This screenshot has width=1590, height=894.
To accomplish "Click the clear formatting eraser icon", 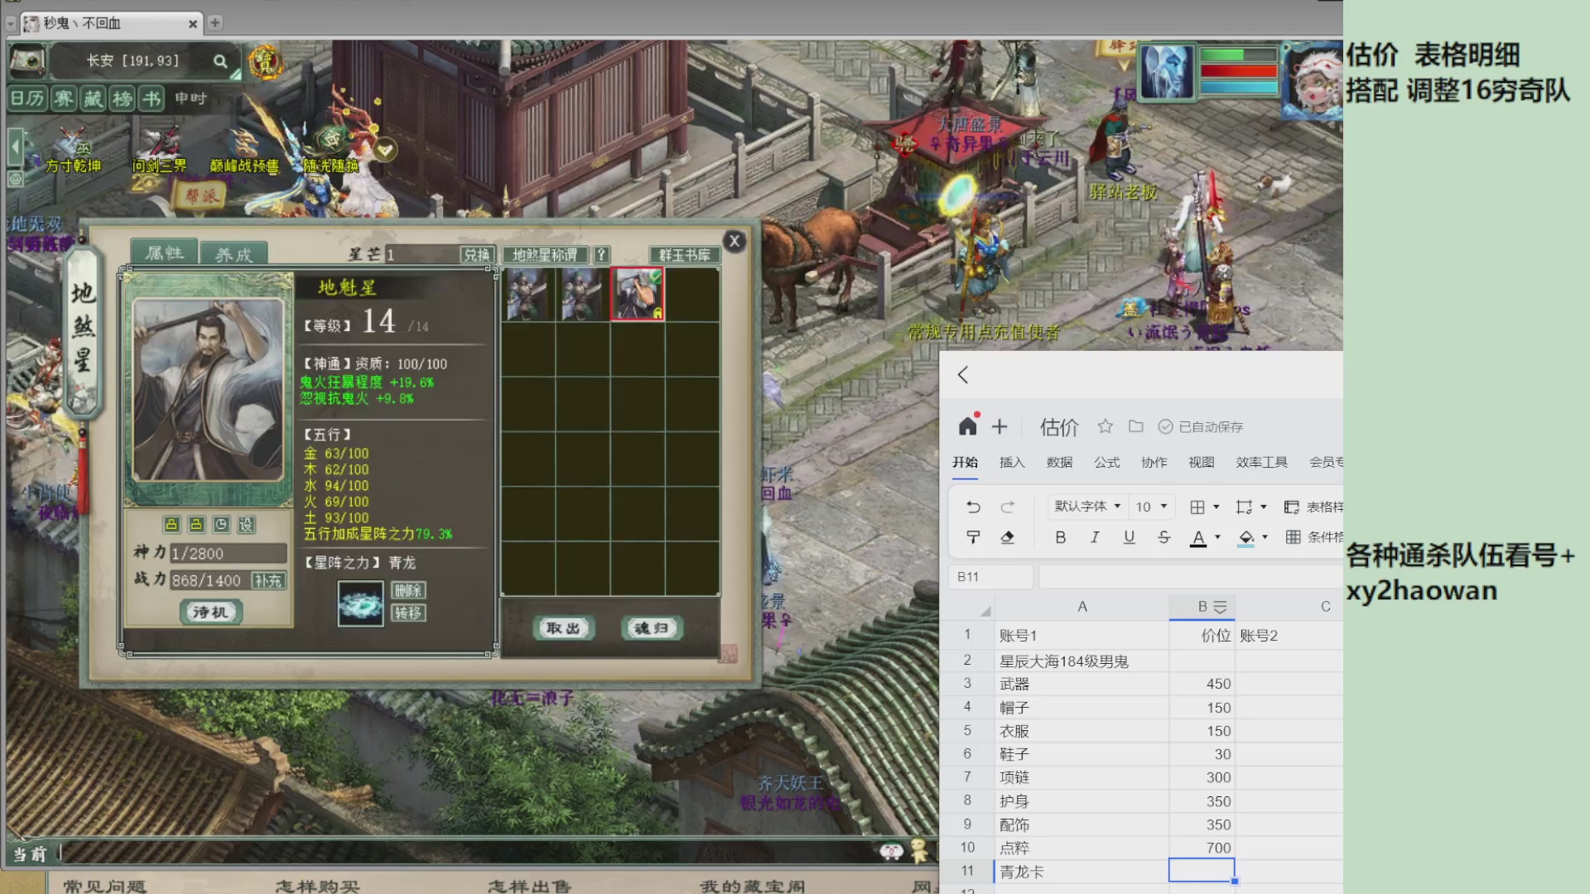I will point(1008,537).
